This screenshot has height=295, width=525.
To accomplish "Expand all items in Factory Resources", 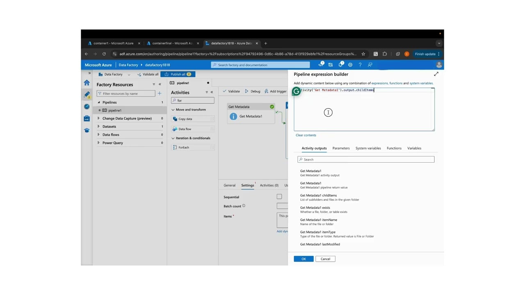I will (x=154, y=84).
